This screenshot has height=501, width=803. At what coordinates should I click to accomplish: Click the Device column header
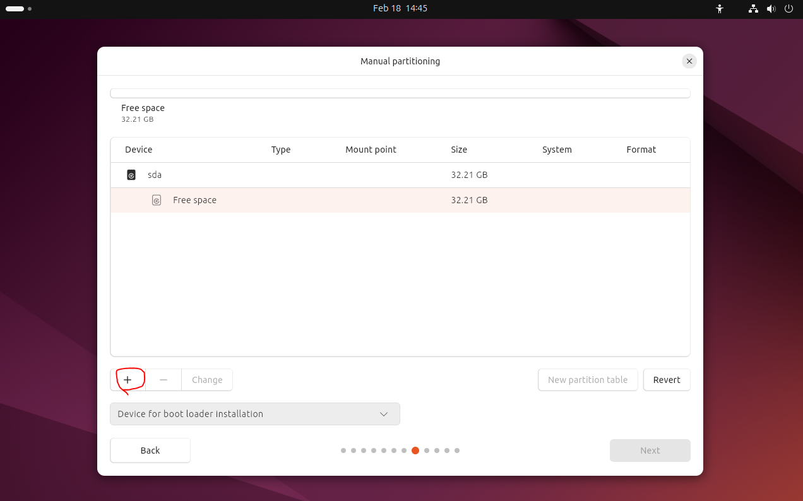click(139, 150)
